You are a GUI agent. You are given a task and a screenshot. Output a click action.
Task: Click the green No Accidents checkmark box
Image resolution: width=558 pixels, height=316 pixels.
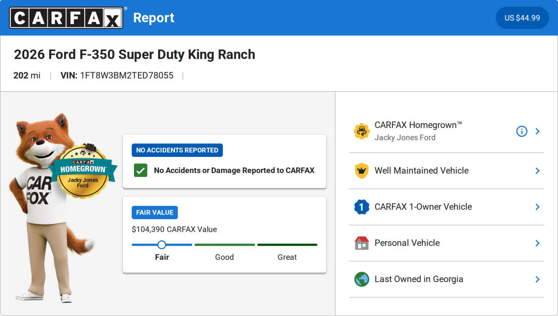click(x=140, y=170)
